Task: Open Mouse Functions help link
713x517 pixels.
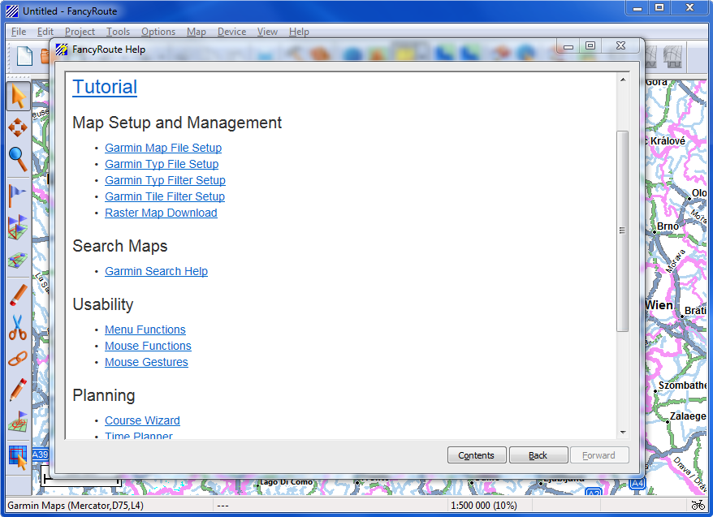Action: click(148, 346)
